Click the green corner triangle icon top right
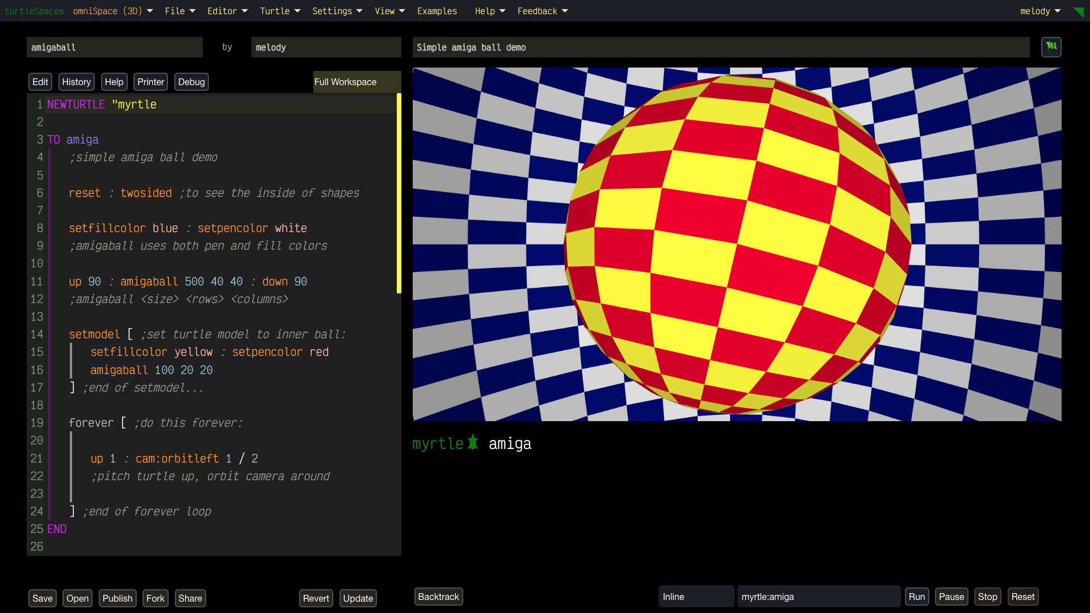The width and height of the screenshot is (1090, 613). click(x=1079, y=12)
